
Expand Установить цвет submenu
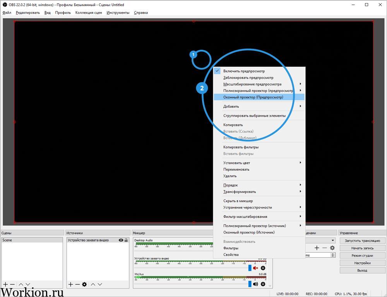259,163
